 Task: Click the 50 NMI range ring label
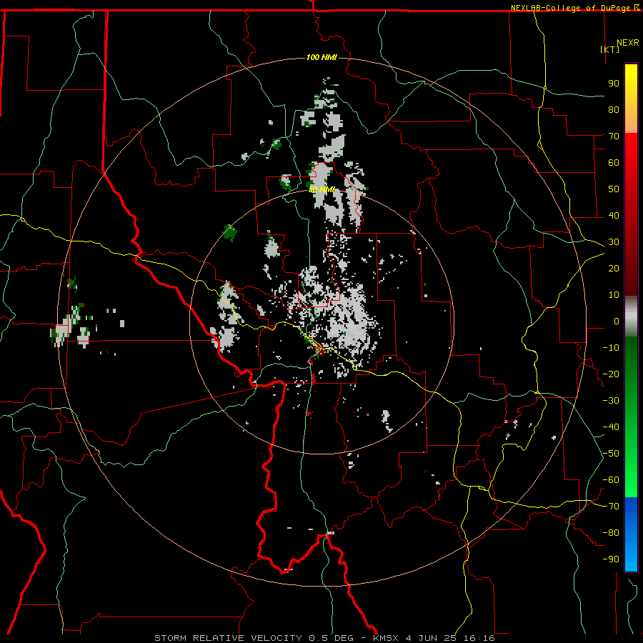321,189
